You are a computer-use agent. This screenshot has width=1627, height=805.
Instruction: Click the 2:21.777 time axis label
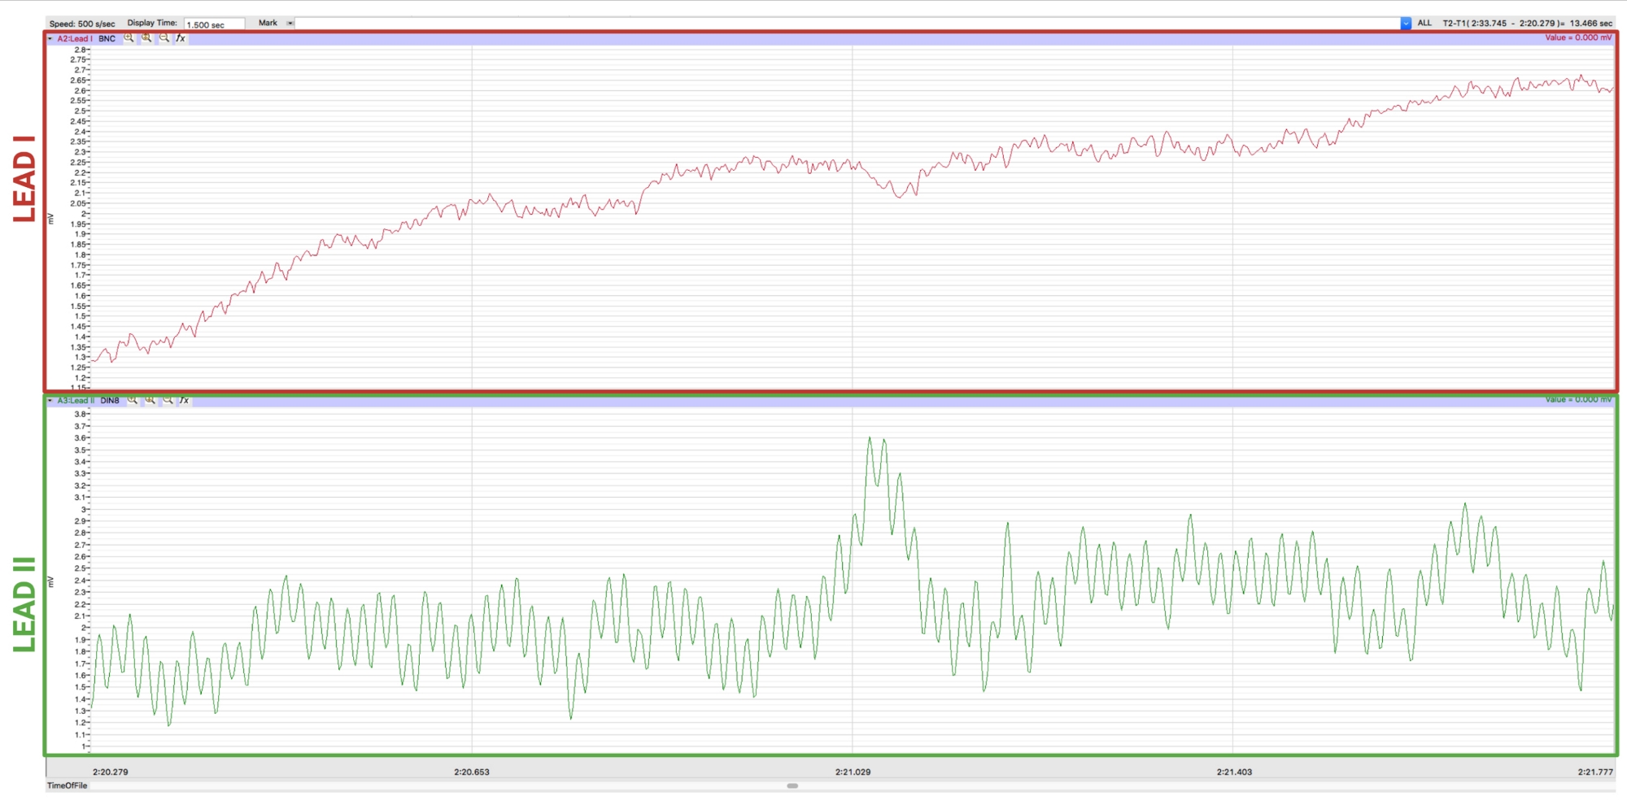(1595, 772)
